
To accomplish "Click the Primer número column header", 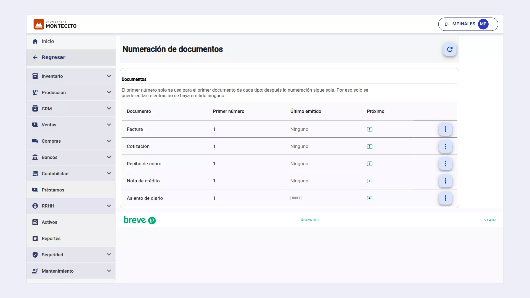I will (x=229, y=111).
